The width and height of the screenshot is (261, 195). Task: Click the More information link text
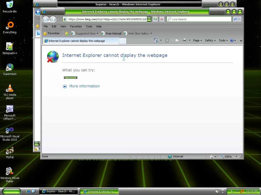tap(84, 86)
